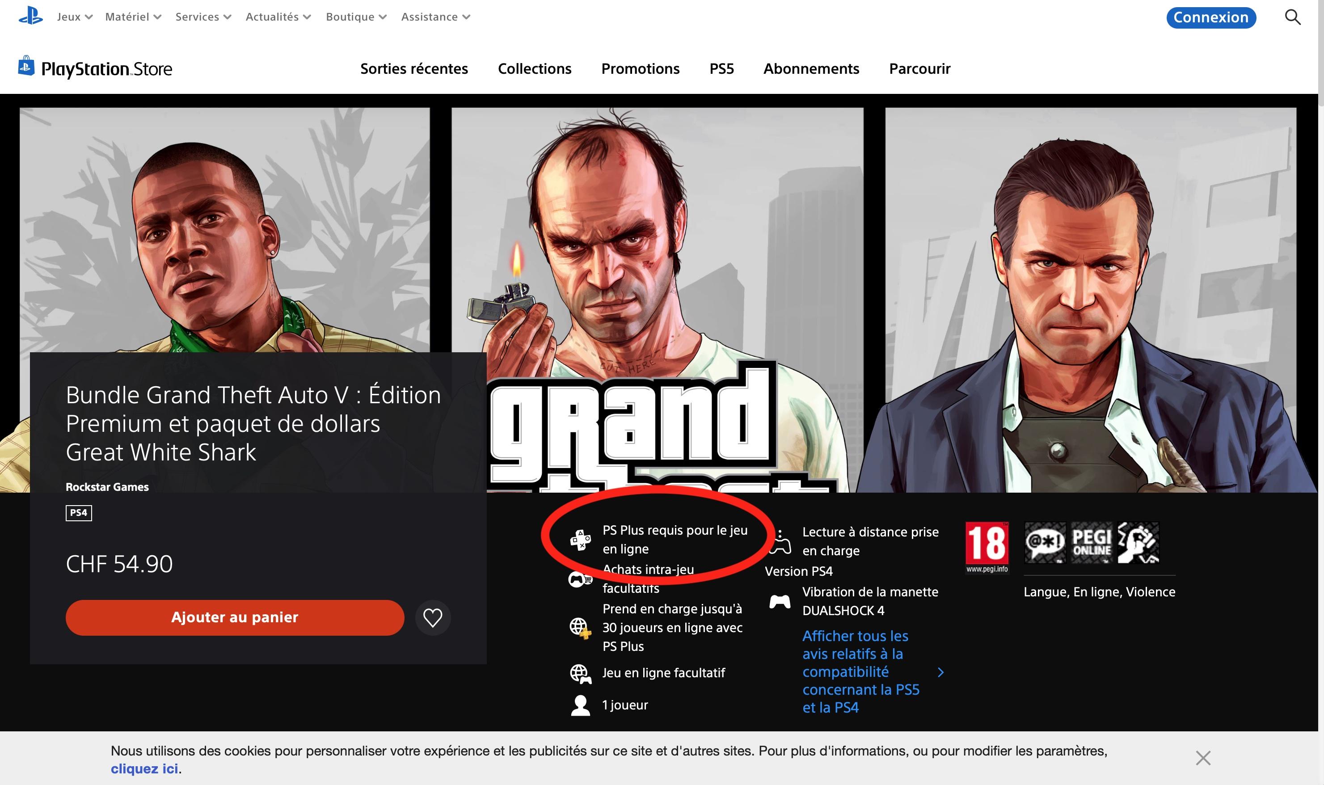Close the cookie notice banner
Screen dimensions: 1324x785
(x=1203, y=758)
